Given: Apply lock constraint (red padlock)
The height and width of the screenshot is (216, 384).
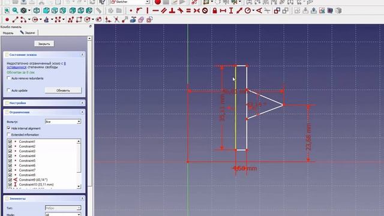Looking at the screenshot, I should point(215,11).
